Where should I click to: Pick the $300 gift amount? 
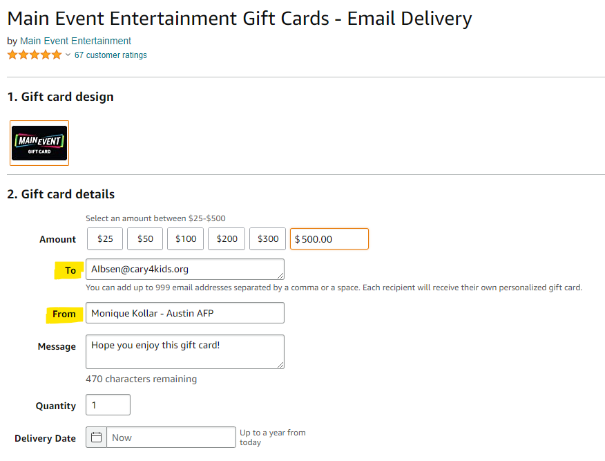(x=267, y=239)
